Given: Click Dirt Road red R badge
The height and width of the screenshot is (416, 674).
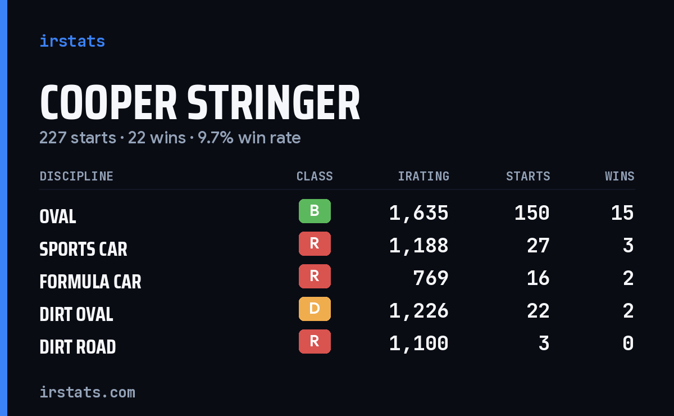Looking at the screenshot, I should (x=315, y=341).
